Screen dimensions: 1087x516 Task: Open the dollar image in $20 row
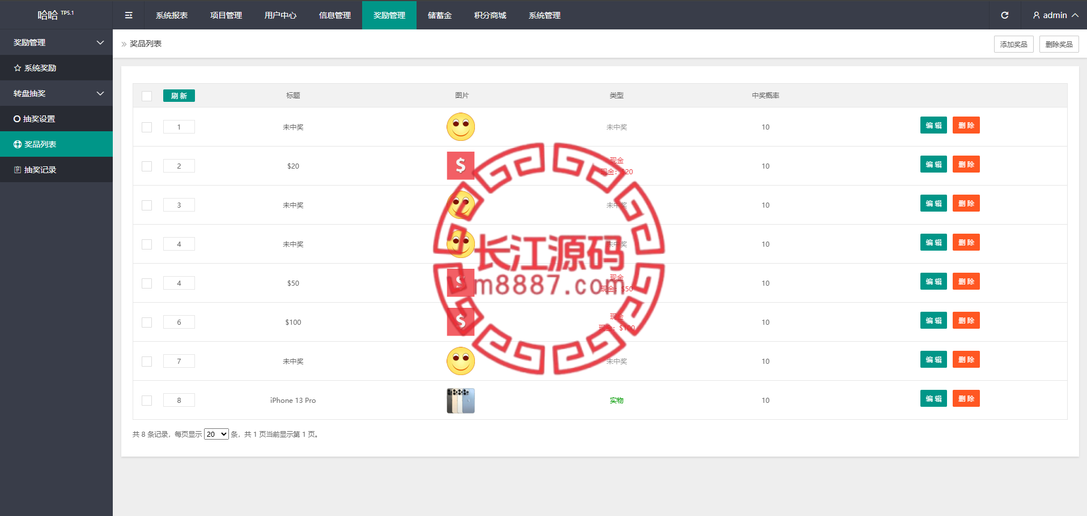(461, 166)
